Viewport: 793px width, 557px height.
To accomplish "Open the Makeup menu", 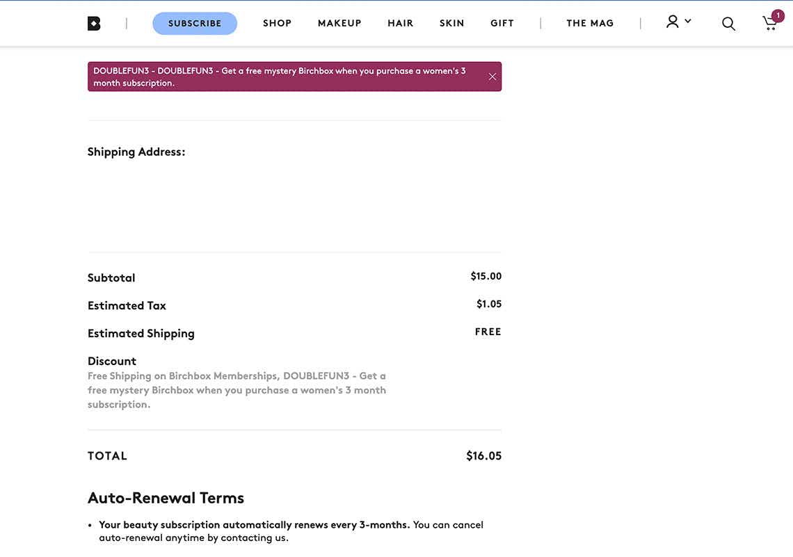I will (x=339, y=23).
